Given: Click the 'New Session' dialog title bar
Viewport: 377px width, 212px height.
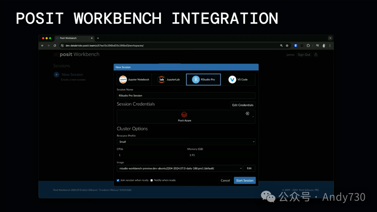Looking at the screenshot, I should (x=186, y=67).
